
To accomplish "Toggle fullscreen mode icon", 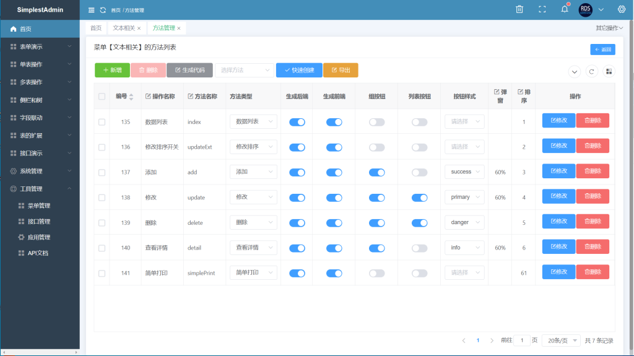I will point(542,9).
